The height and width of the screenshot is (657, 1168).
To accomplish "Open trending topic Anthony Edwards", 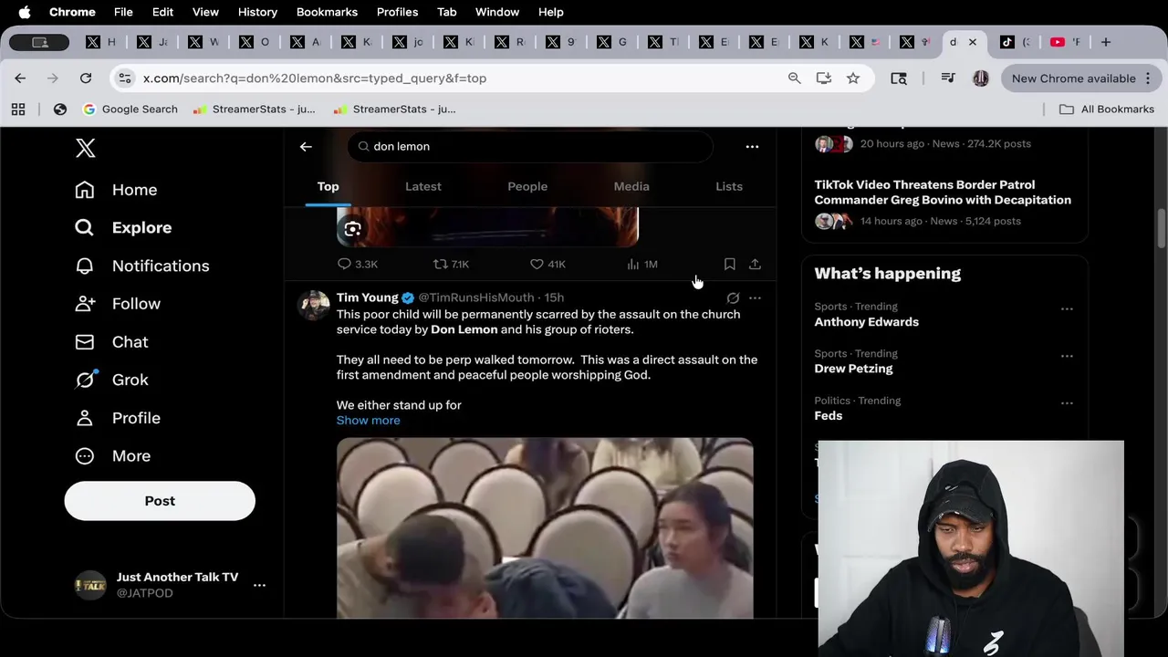I will [x=866, y=322].
